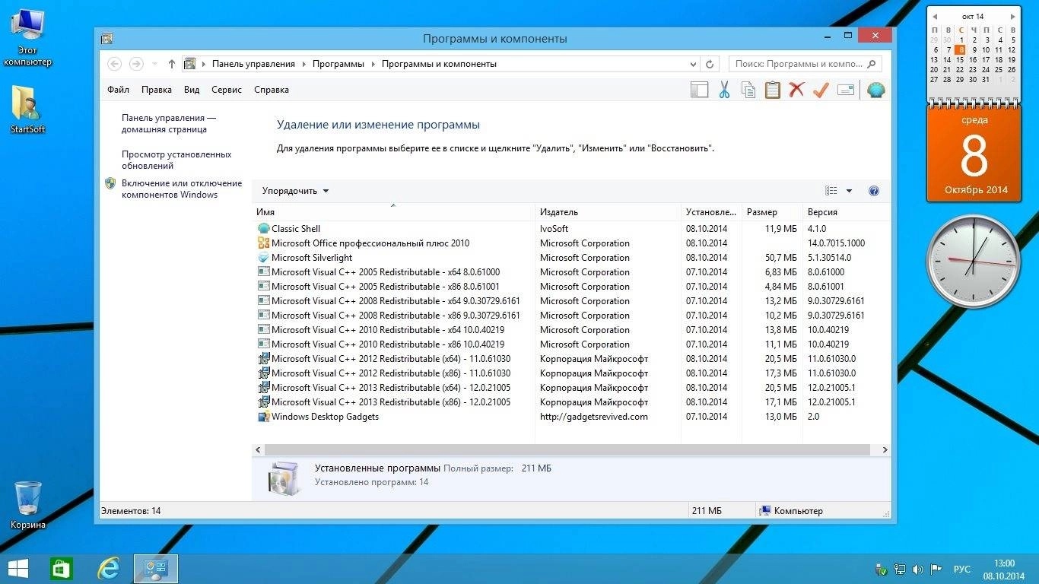
Task: Click Программы in the address breadcrumb
Action: pyautogui.click(x=338, y=64)
